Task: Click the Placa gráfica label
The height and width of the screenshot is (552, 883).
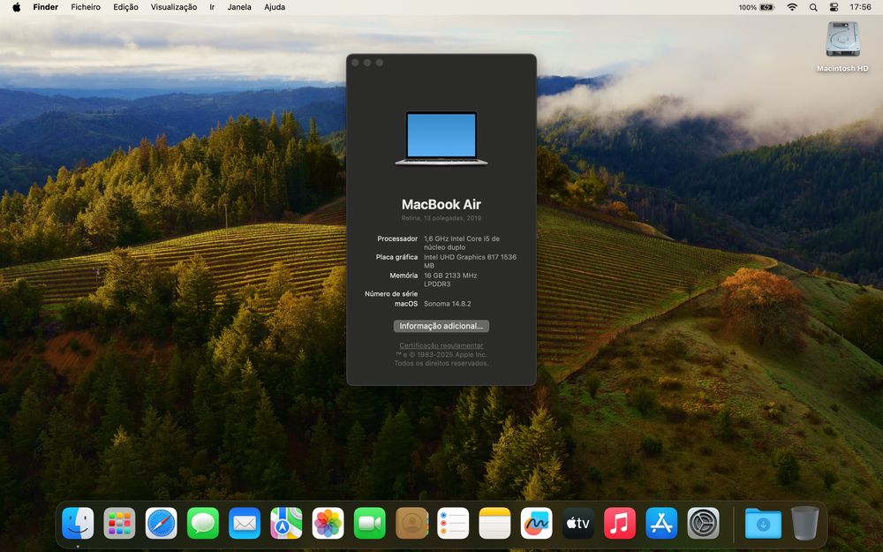Action: [396, 257]
